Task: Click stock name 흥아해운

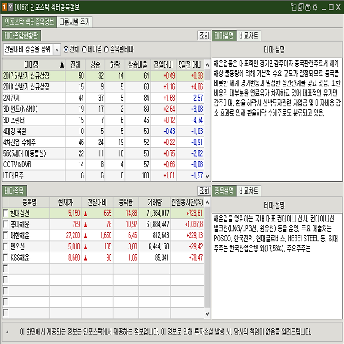Action: [x=20, y=224]
